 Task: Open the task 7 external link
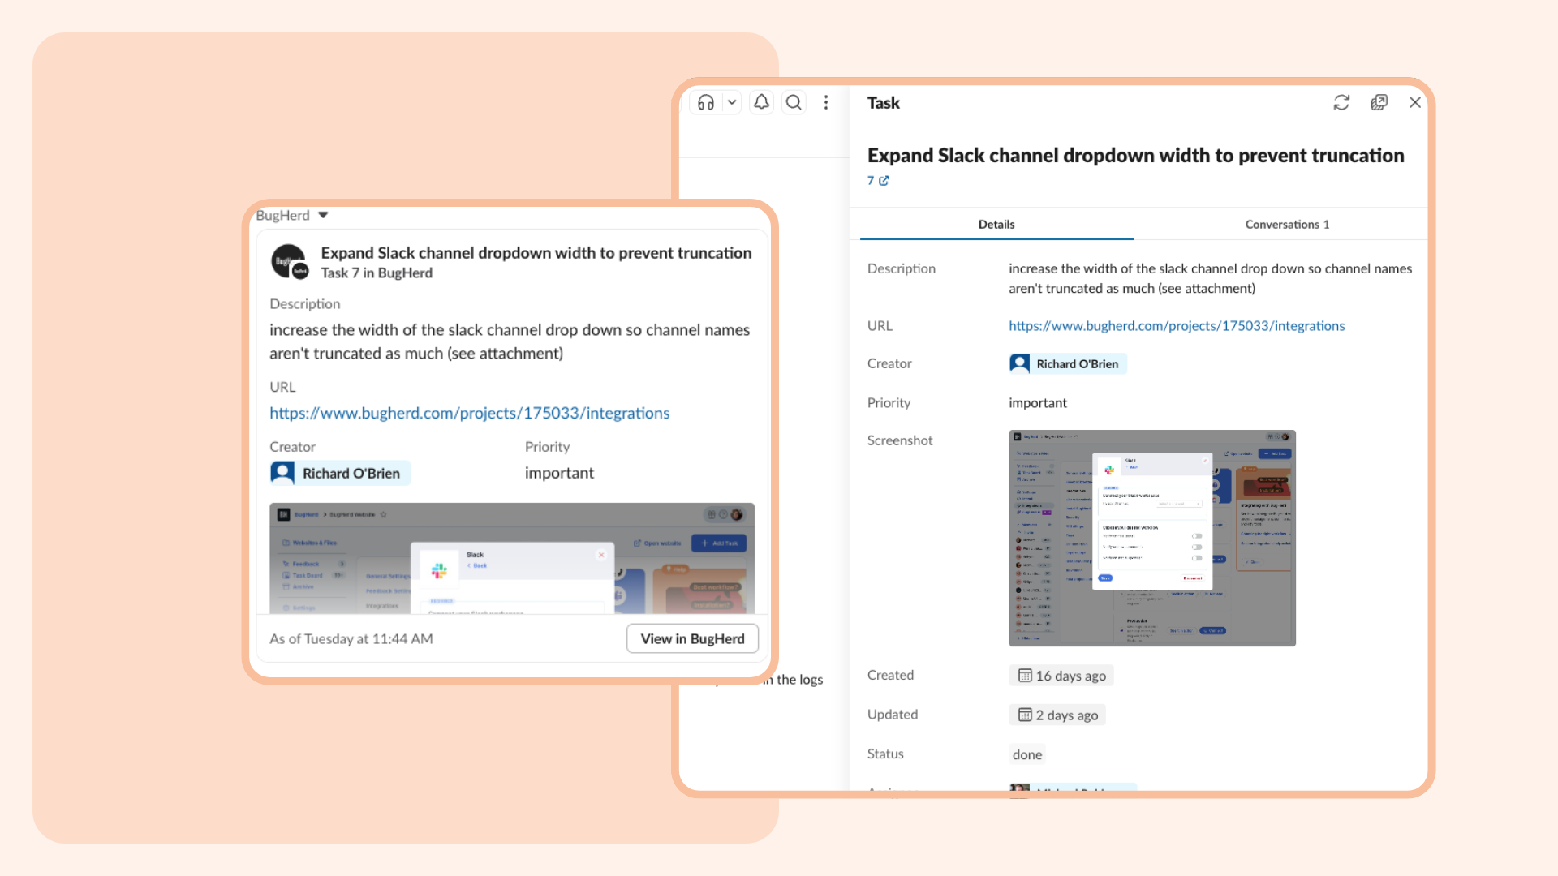pos(878,180)
